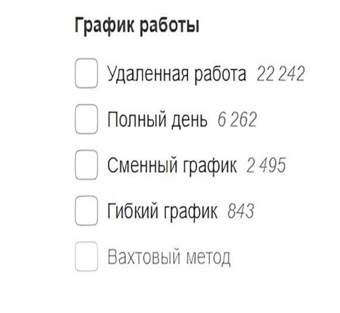Select the 2 495 count number
Image resolution: width=340 pixels, height=313 pixels.
coord(266,166)
